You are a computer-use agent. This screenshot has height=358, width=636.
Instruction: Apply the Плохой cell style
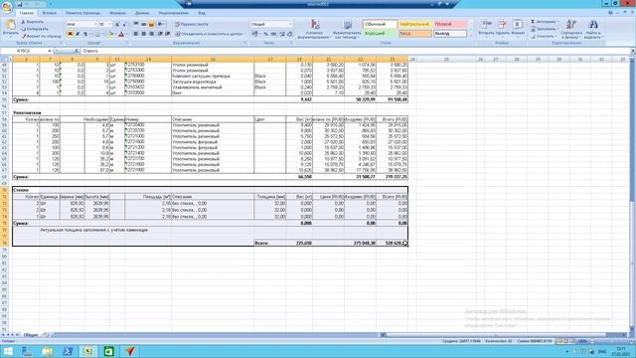pos(450,24)
